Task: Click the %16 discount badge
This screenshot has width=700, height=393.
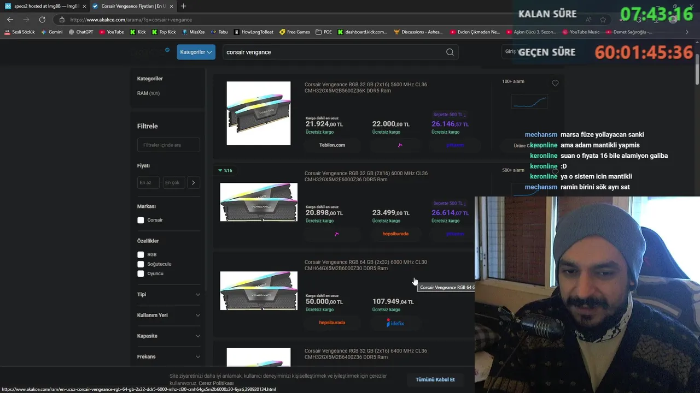Action: [225, 170]
